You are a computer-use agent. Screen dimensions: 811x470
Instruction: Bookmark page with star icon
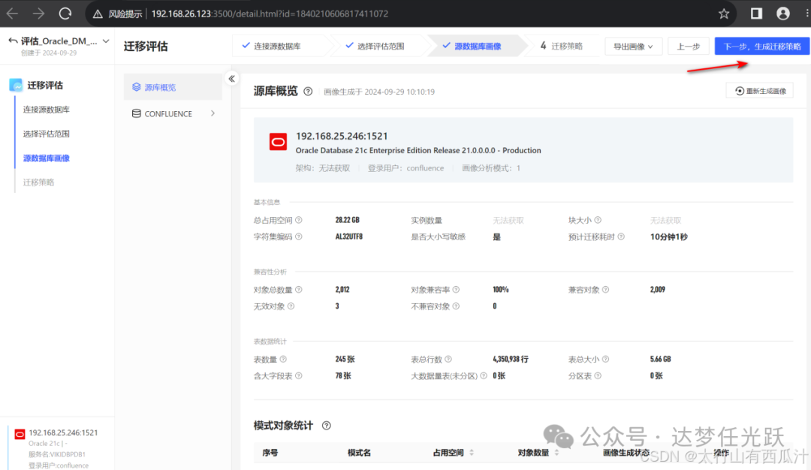pos(724,14)
